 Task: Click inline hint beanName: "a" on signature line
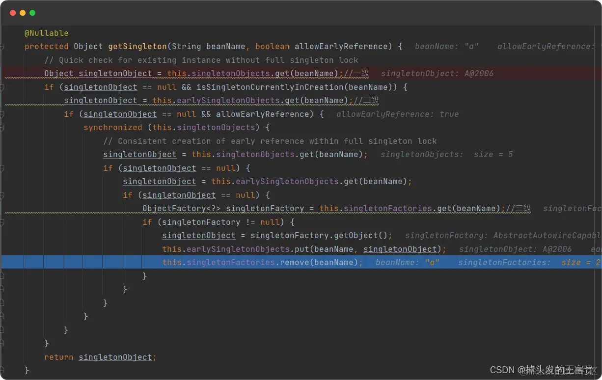[446, 47]
